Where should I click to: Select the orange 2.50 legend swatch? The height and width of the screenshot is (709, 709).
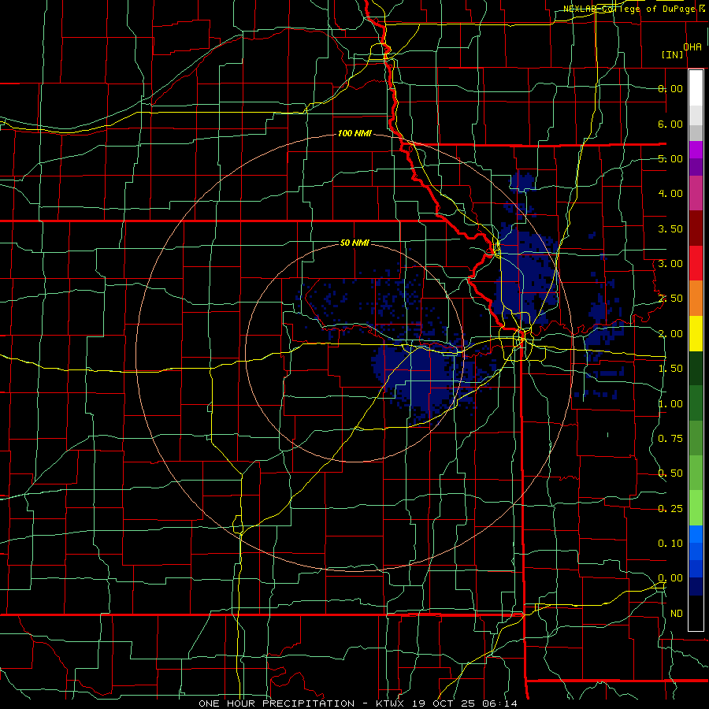pos(696,299)
